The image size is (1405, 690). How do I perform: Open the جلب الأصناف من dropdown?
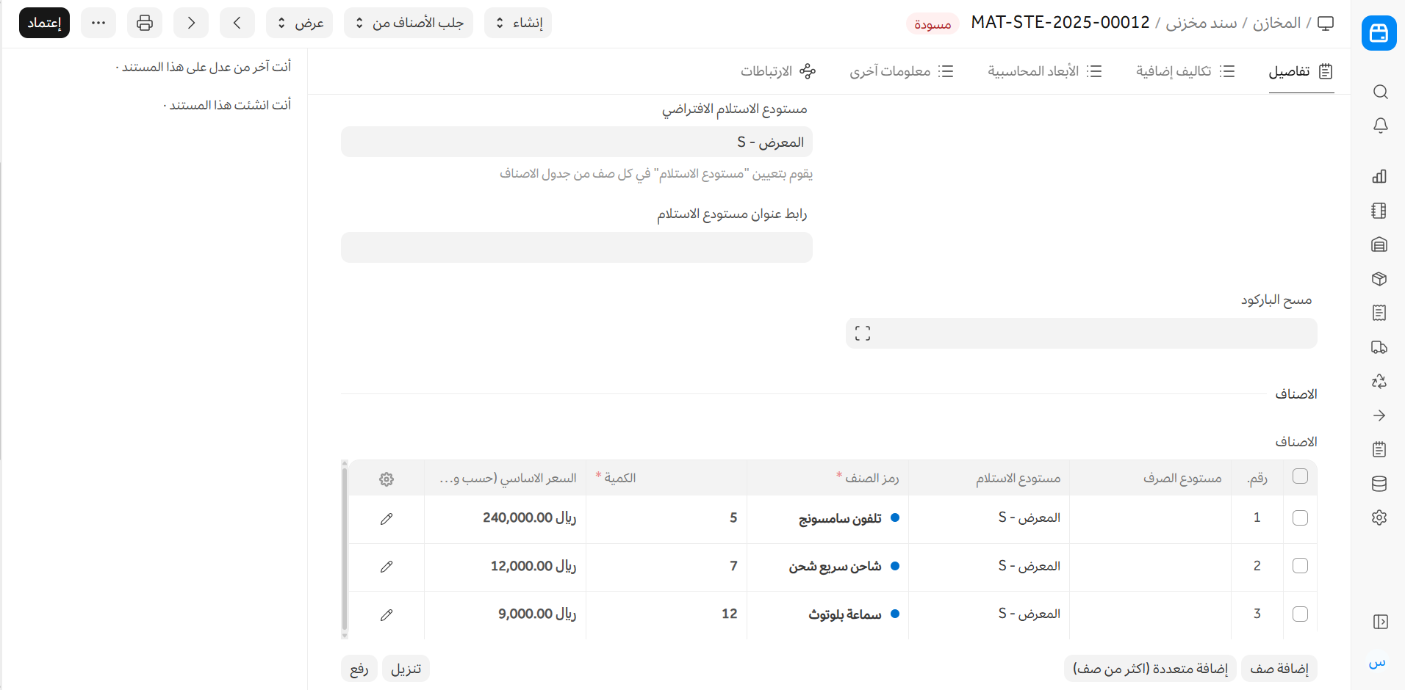[x=409, y=23]
